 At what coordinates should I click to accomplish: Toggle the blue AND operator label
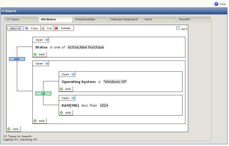(x=17, y=59)
